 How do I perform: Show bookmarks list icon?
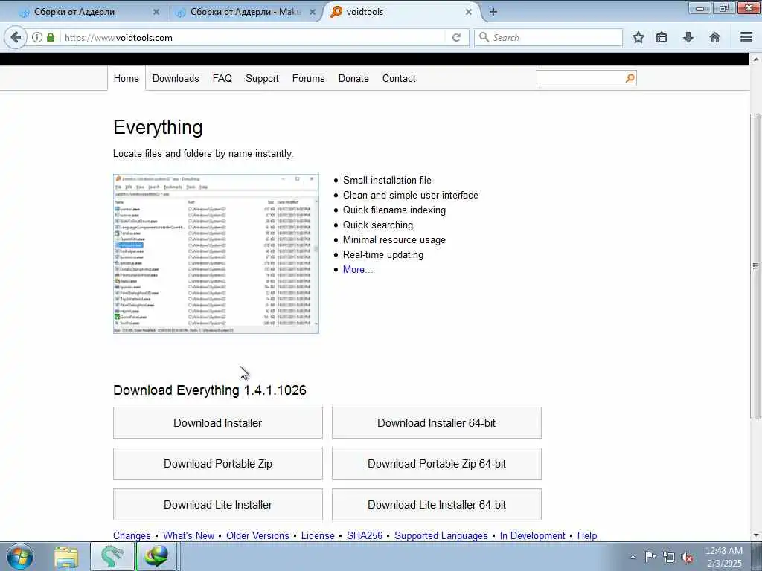tap(662, 37)
